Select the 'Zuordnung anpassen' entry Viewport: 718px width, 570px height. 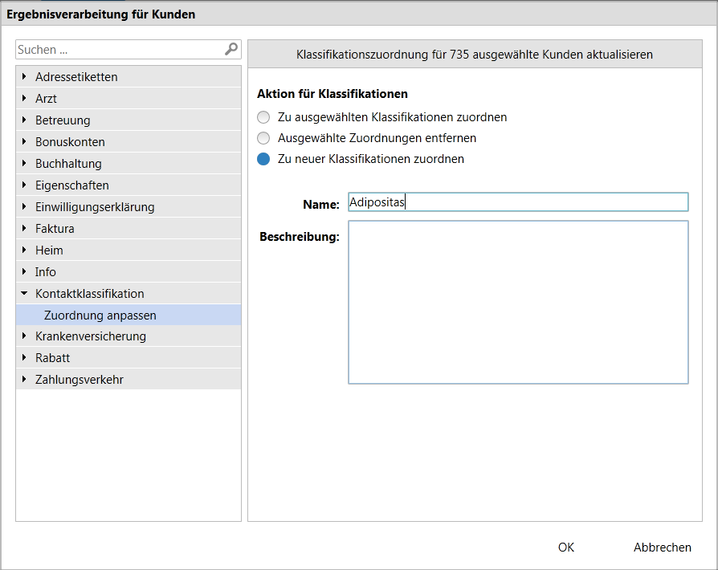pyautogui.click(x=100, y=316)
